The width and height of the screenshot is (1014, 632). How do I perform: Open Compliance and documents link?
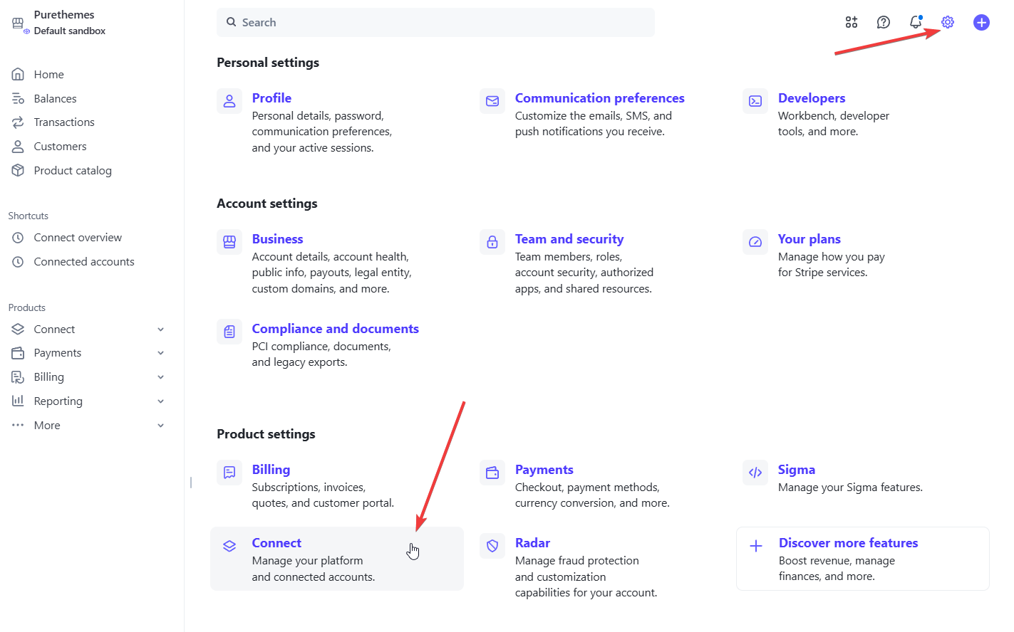pyautogui.click(x=335, y=329)
